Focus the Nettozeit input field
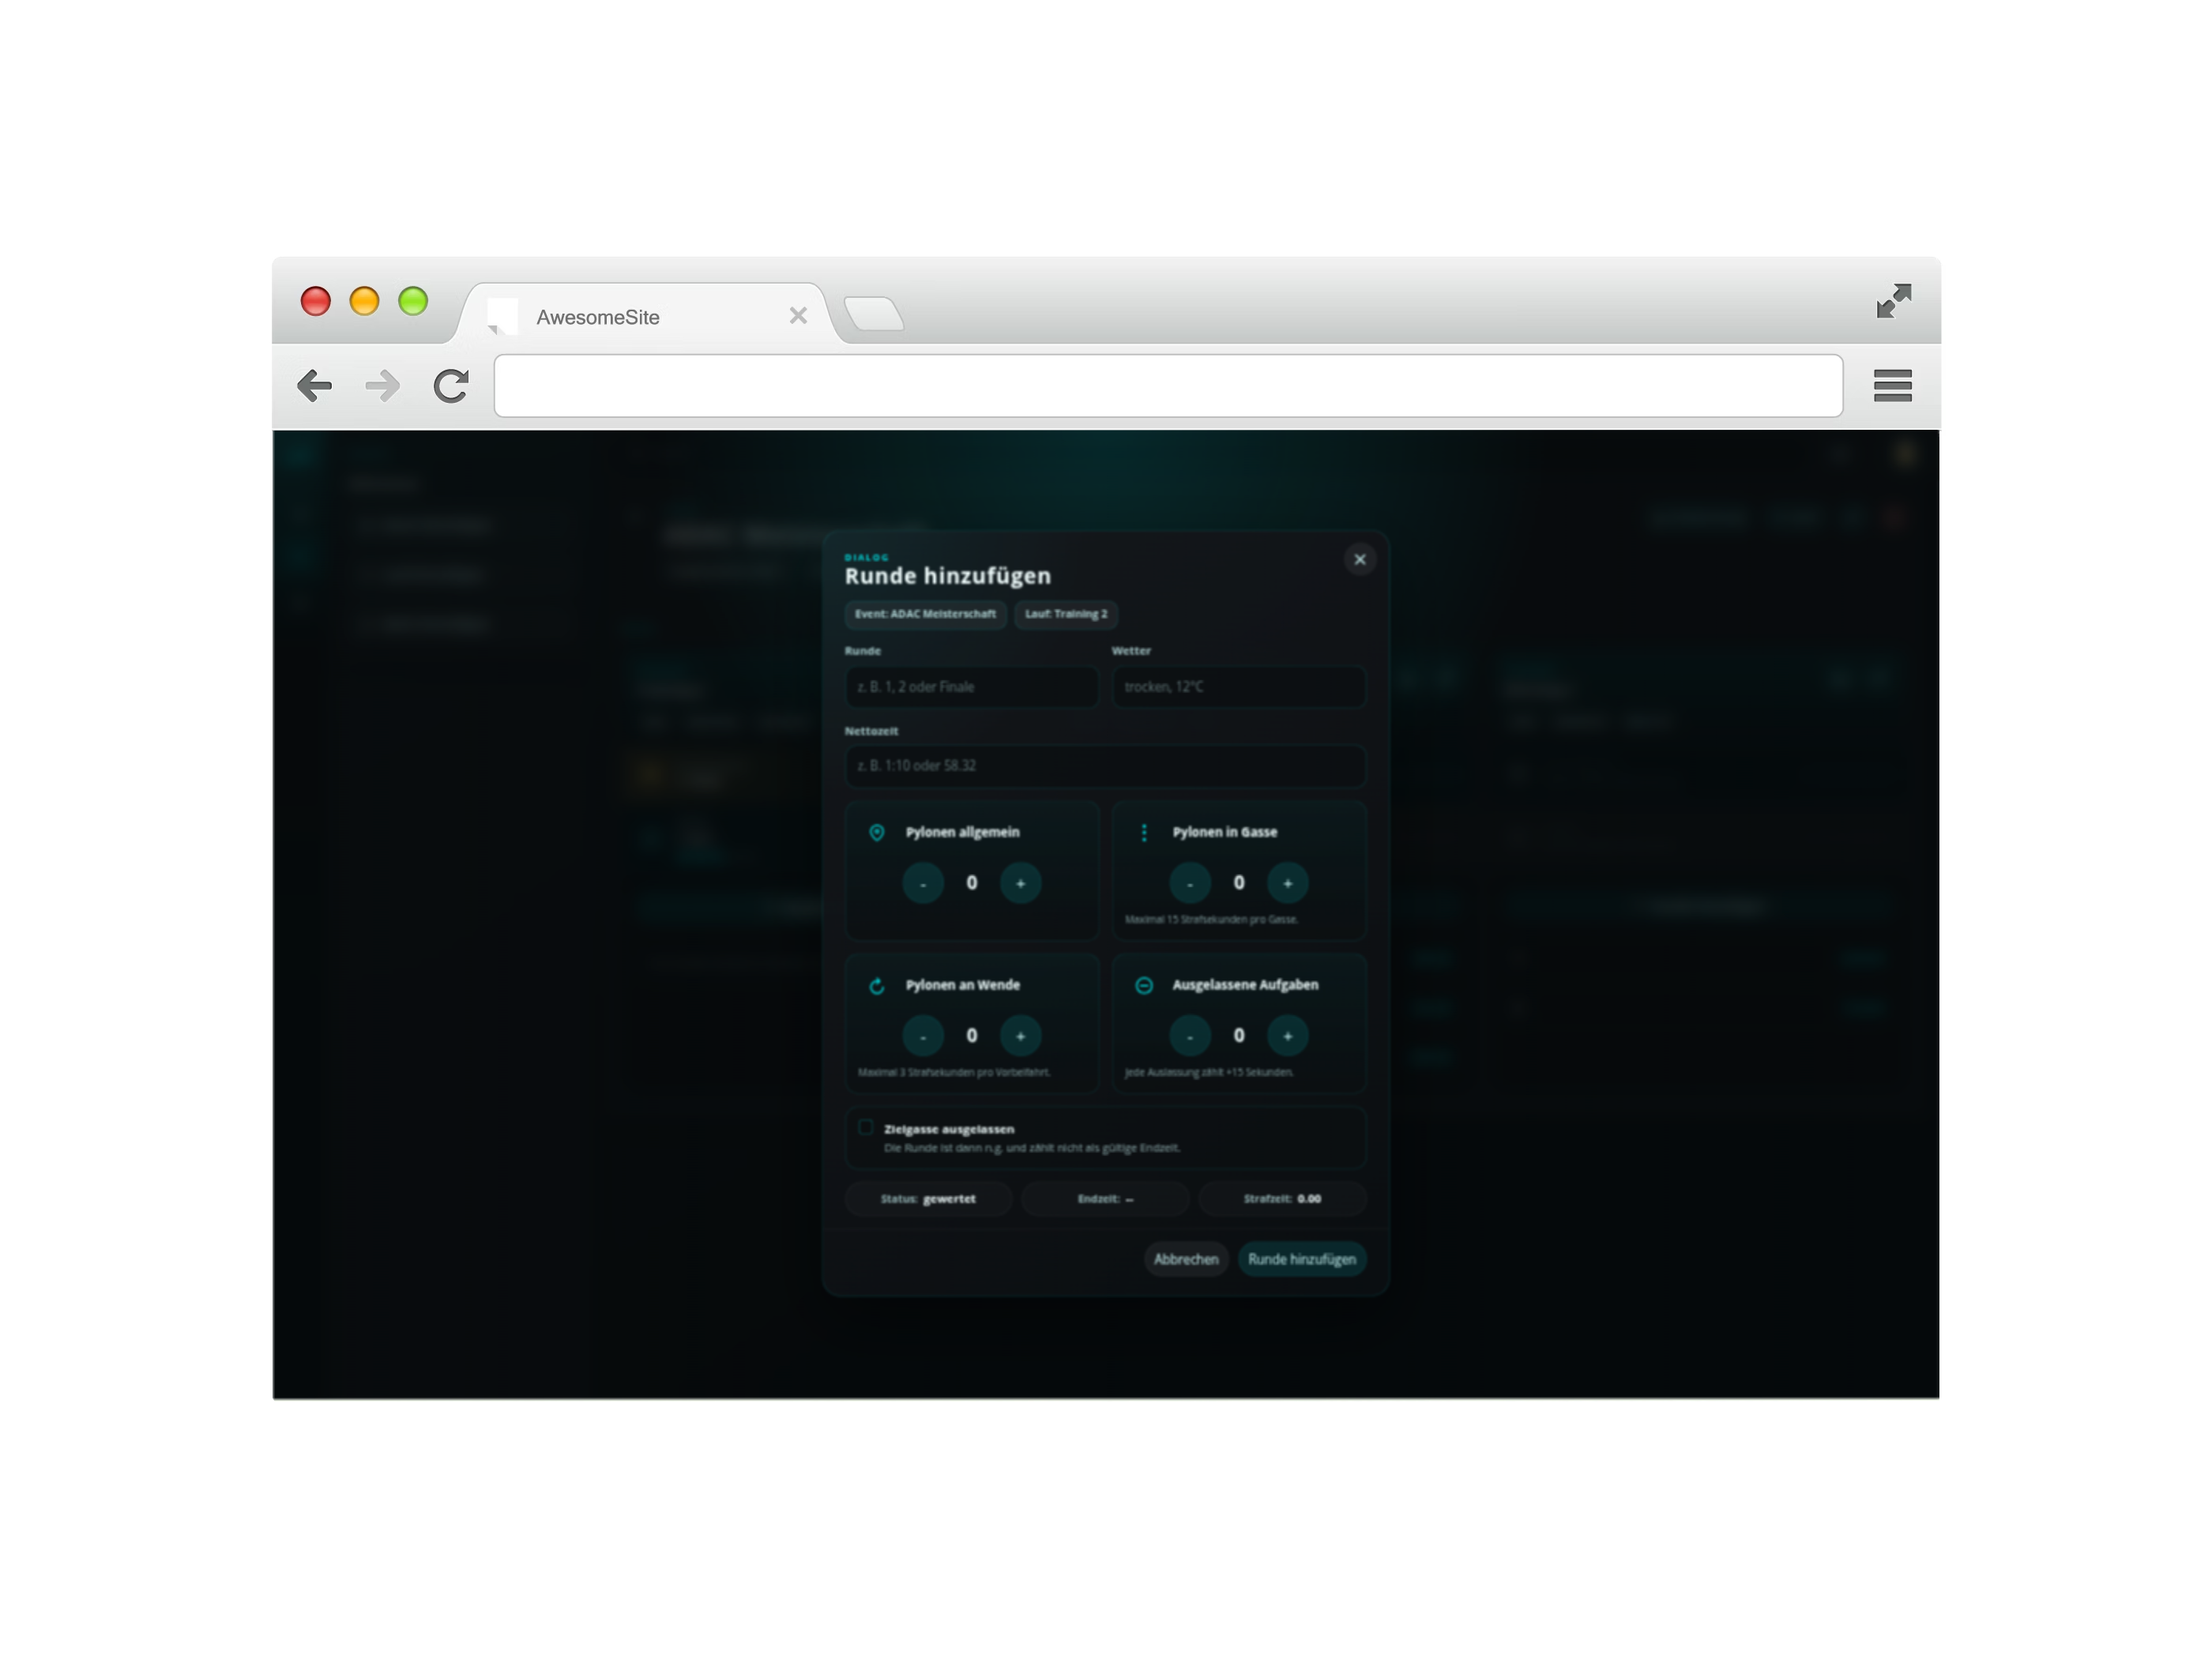2212x1659 pixels. pos(1105,766)
